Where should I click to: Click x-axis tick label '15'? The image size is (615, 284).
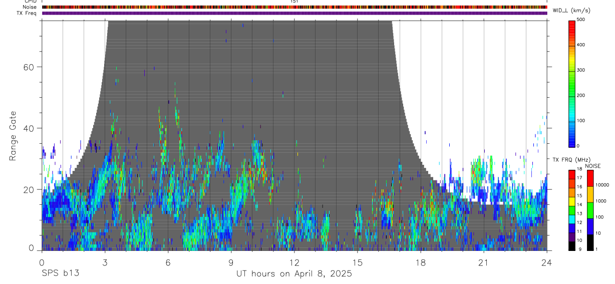click(358, 262)
